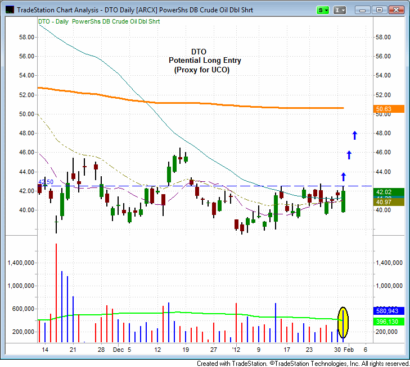Viewport: 410px width, 367px height.
Task: Click the 1,400,000 label on the right volume axis
Action: (389, 263)
